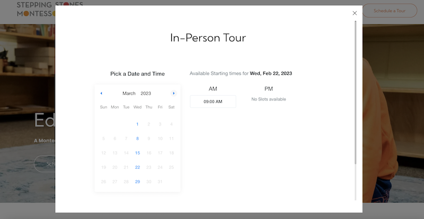The width and height of the screenshot is (424, 219).
Task: Select March 1 on the calendar
Action: pos(137,124)
